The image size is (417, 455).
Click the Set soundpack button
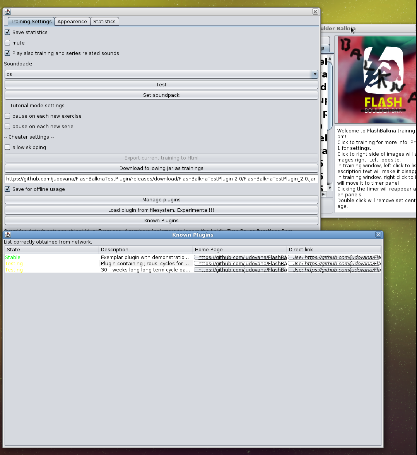click(161, 95)
